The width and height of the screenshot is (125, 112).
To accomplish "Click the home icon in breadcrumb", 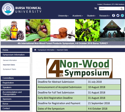I will [35, 50].
